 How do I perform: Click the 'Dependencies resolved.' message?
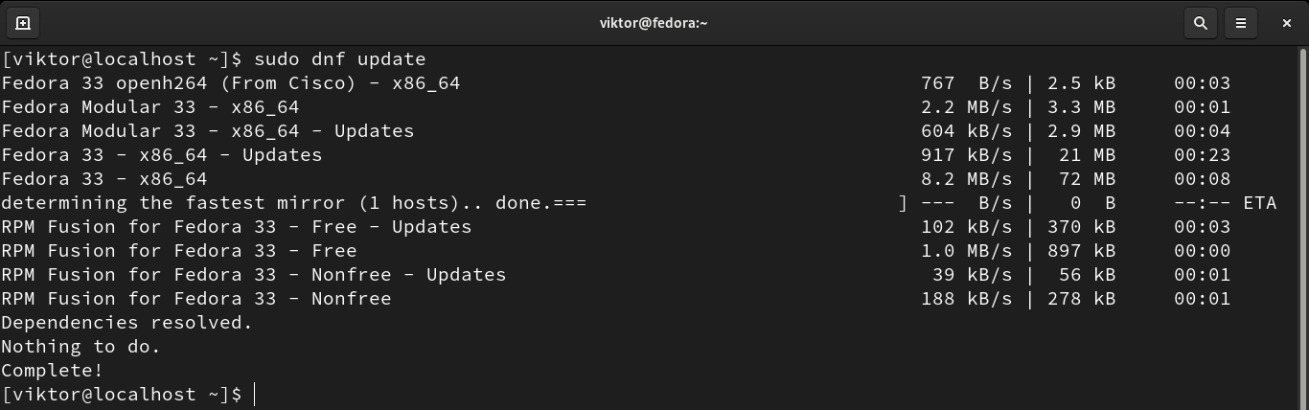click(x=126, y=323)
